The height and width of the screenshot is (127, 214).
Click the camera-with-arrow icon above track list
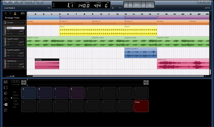tap(23, 13)
